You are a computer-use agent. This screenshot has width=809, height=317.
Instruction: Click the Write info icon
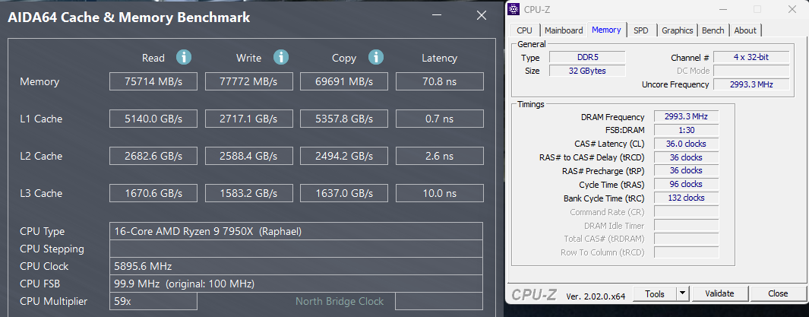pyautogui.click(x=281, y=57)
